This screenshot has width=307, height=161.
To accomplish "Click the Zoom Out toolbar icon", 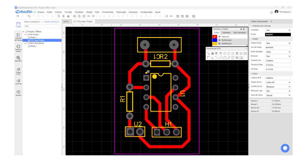I will (x=79, y=16).
